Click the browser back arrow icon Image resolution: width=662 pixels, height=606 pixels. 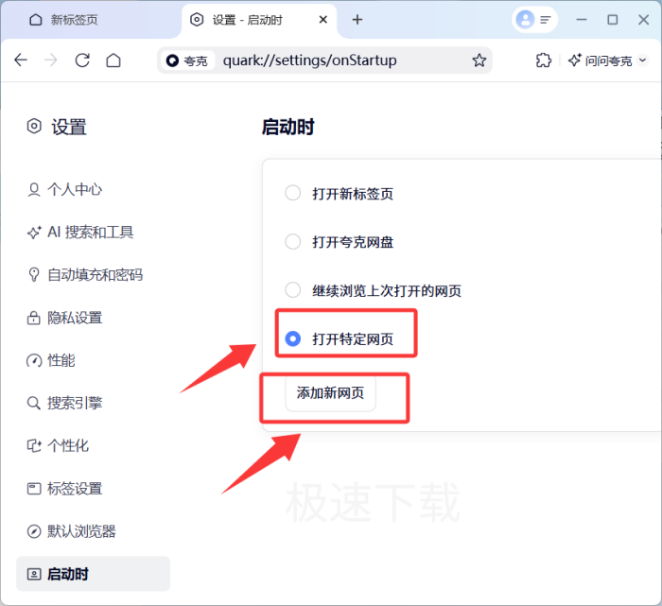[x=21, y=61]
